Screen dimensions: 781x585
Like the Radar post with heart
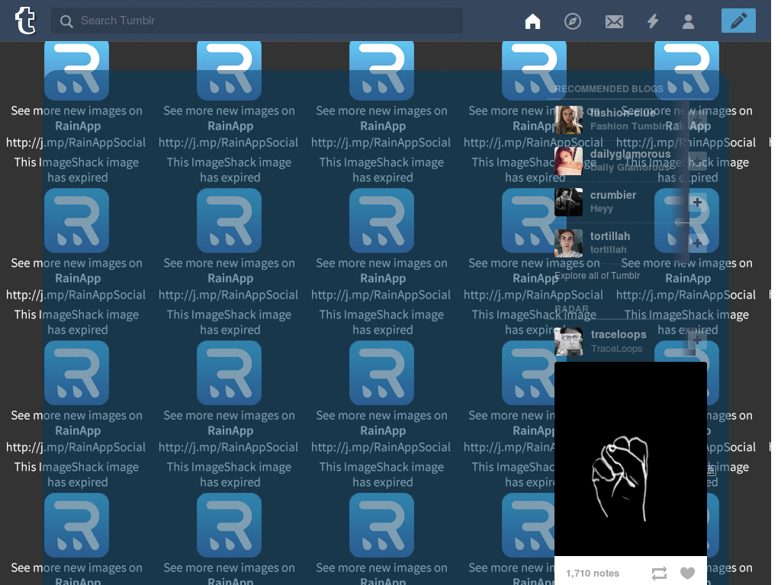(688, 574)
